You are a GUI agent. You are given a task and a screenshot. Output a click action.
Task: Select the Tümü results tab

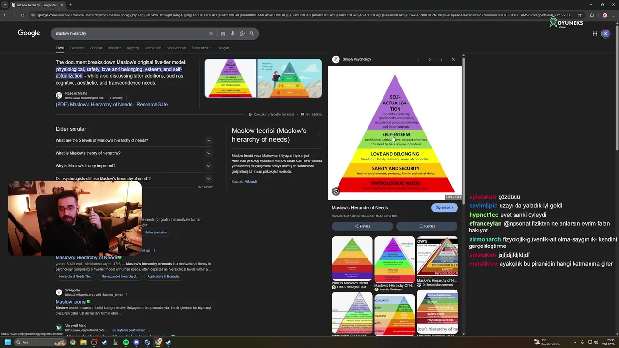(x=60, y=48)
